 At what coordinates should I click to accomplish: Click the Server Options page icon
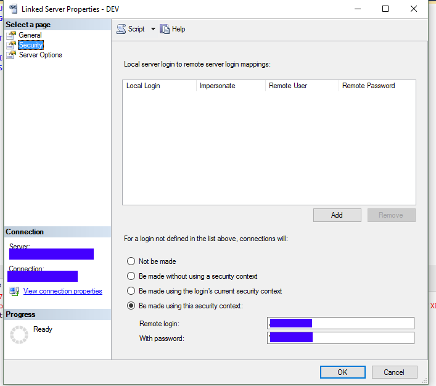pos(11,55)
